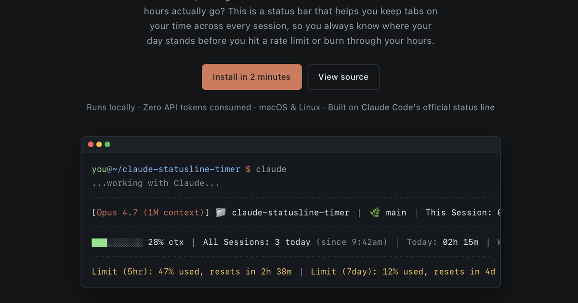578x303 pixels.
Task: Click the "$" prompt symbol
Action: coord(248,169)
